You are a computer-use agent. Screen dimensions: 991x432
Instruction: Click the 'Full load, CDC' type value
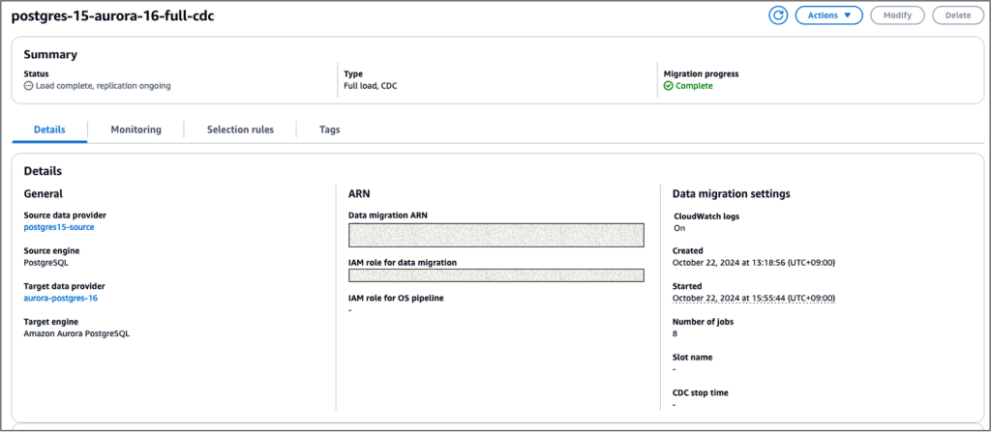pyautogui.click(x=371, y=86)
